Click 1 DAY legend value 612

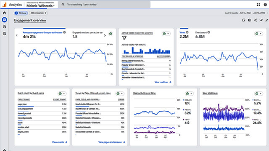[x=187, y=123]
